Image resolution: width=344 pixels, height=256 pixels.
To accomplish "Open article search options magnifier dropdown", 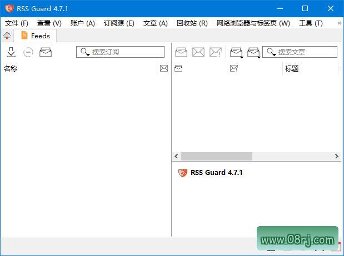I will click(x=271, y=52).
